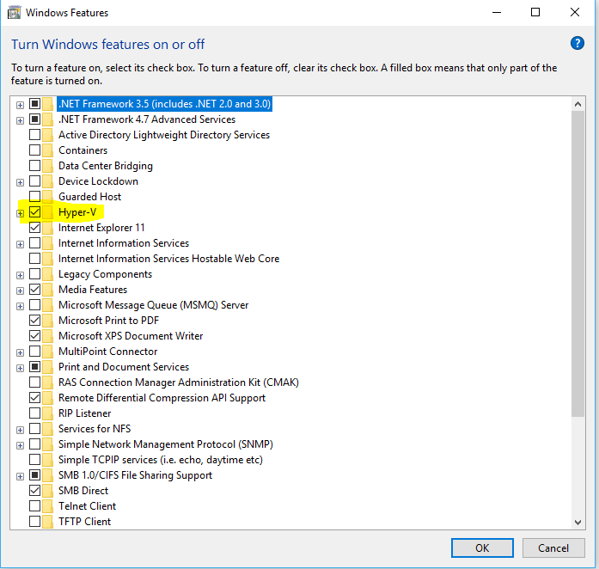599x569 pixels.
Task: Check RAS Connection Manager Administration Kit box
Action: pos(34,382)
